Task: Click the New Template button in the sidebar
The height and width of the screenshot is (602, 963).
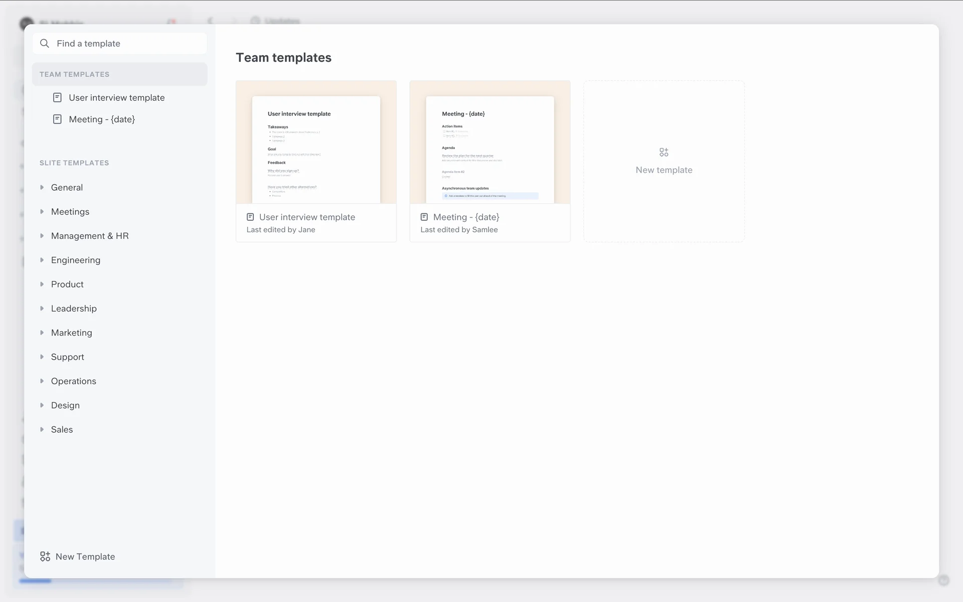Action: click(x=85, y=556)
